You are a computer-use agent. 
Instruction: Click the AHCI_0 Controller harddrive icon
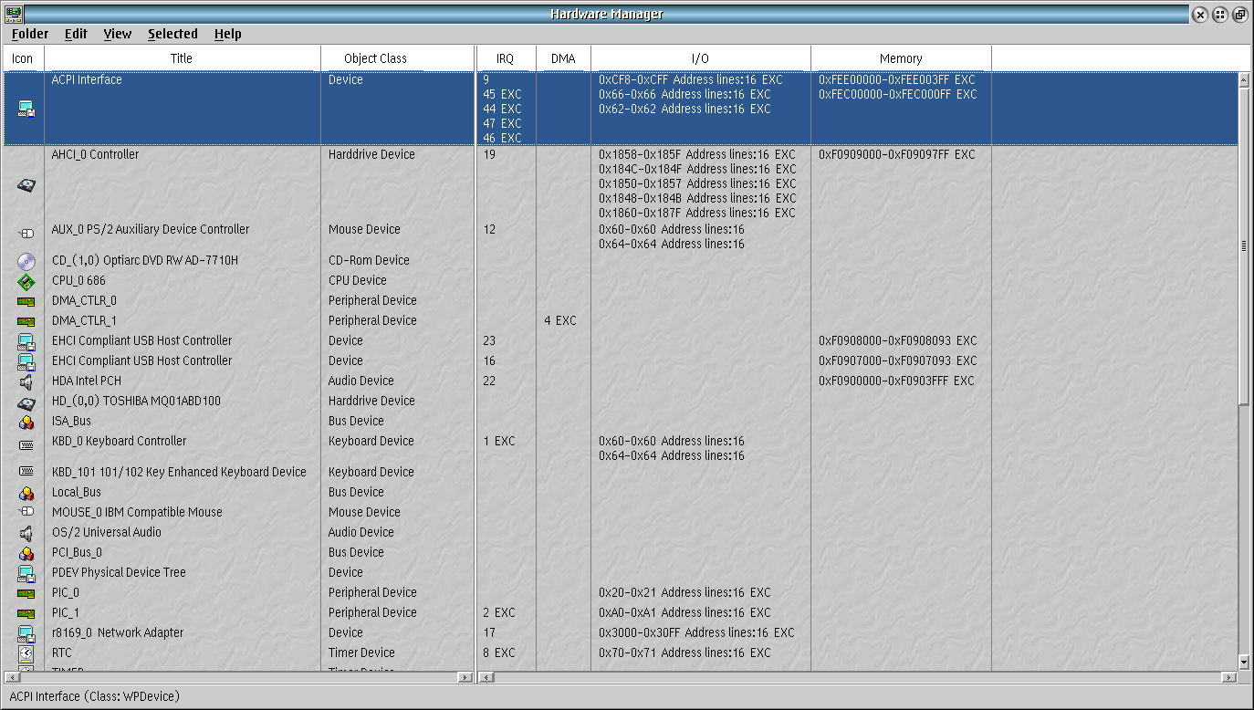pos(26,184)
